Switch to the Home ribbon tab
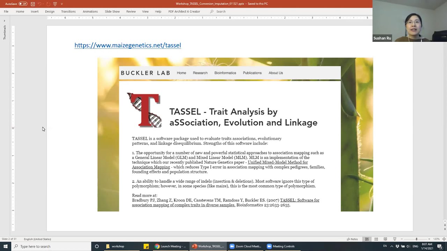The image size is (447, 251). (x=20, y=12)
